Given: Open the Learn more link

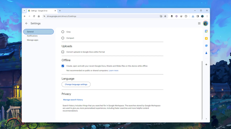Looking at the screenshot, I should [x=113, y=71].
